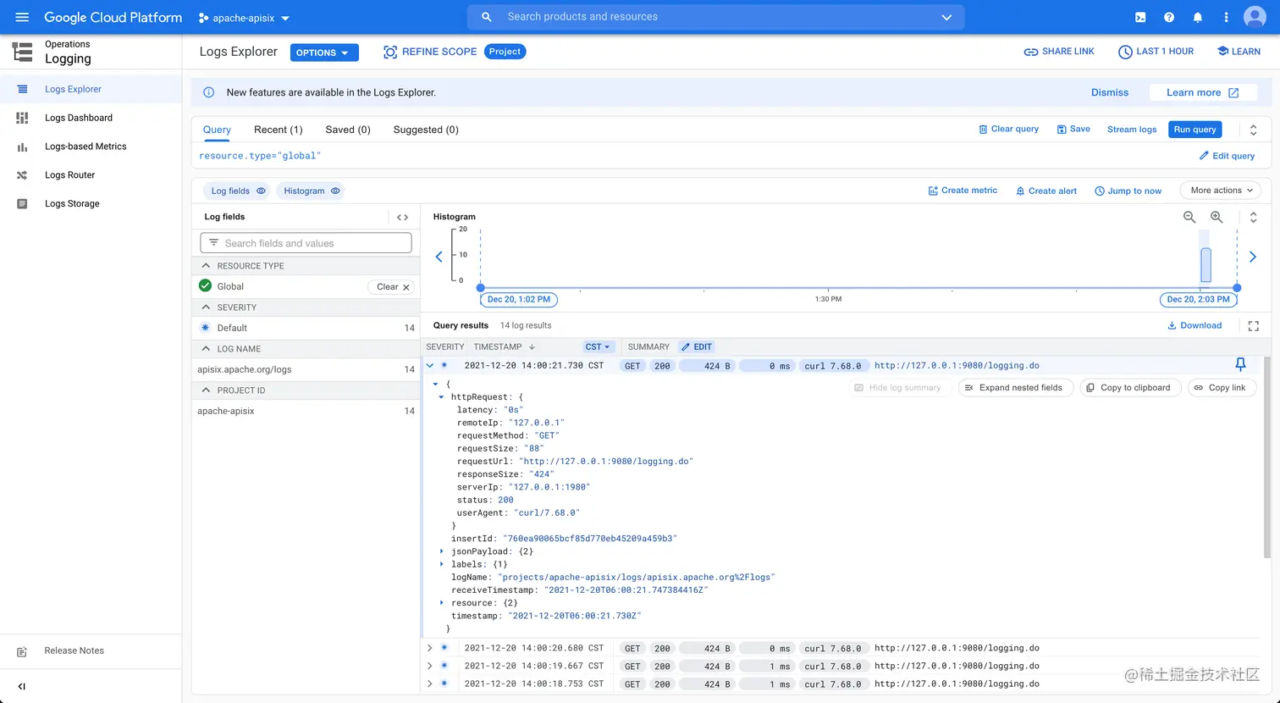
Task: Open the Options dropdown
Action: point(324,53)
